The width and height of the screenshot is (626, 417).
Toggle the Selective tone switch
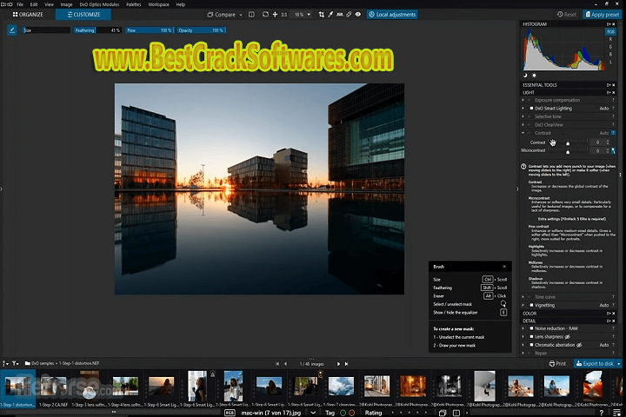coord(529,116)
